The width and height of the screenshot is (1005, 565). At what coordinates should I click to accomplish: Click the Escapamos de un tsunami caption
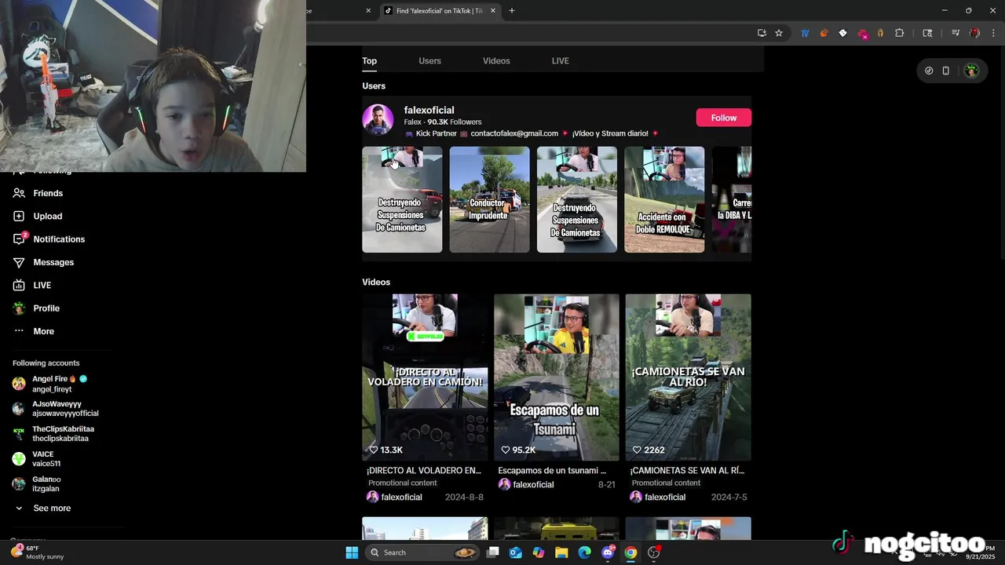tap(552, 471)
